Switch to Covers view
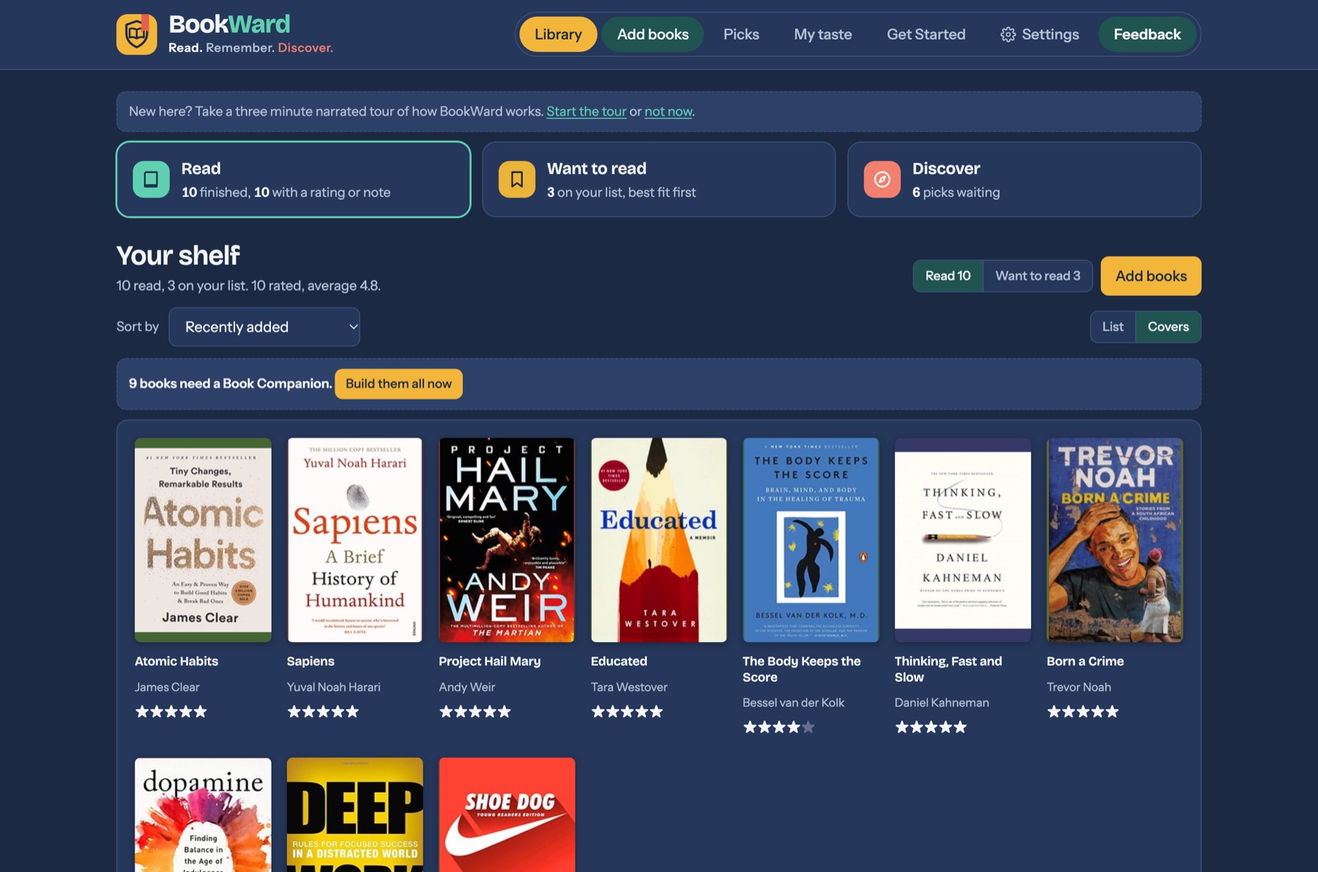This screenshot has width=1318, height=872. click(x=1168, y=327)
